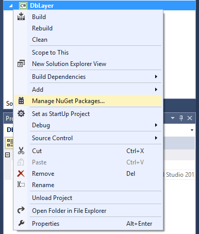Click the scissors Cut icon
Viewport: 199px width, 234px height.
tap(21, 151)
